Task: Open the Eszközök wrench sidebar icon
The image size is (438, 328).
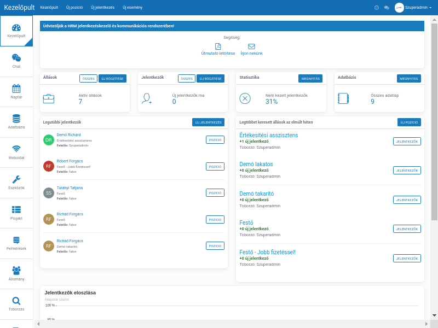Action: pos(16,179)
